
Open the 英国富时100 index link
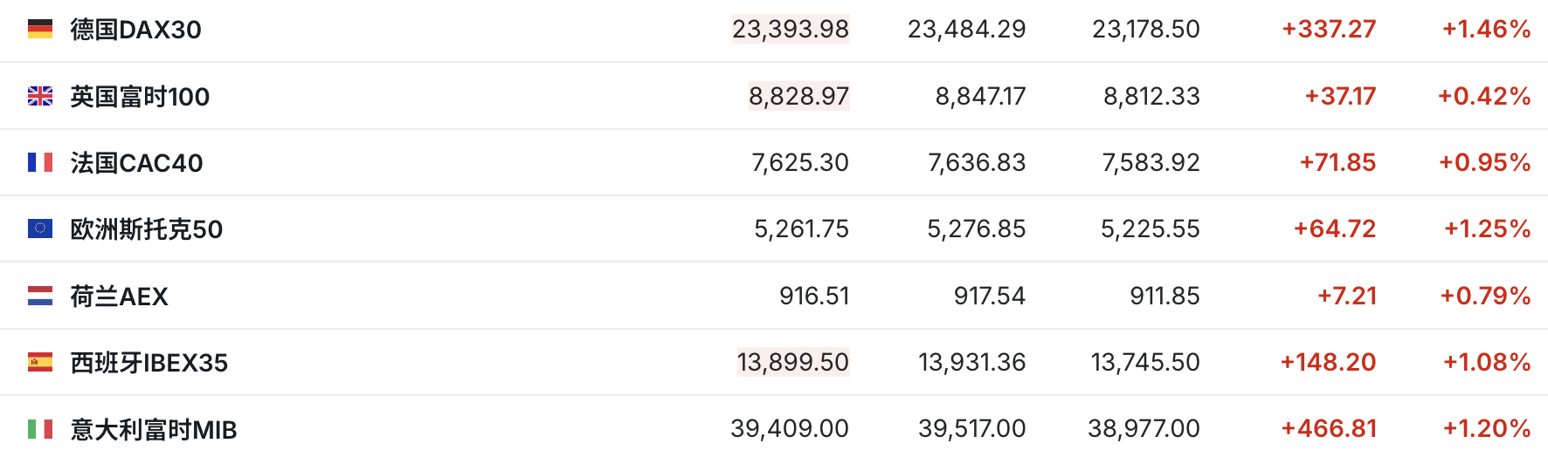tap(140, 96)
